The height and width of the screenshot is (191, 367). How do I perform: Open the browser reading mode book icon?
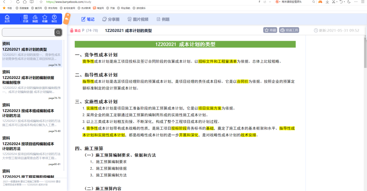point(32,1)
